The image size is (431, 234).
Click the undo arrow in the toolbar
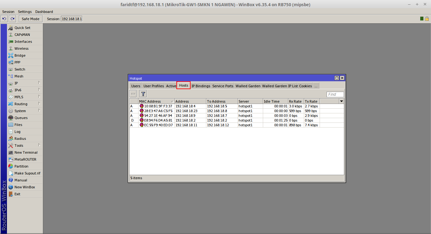[4, 19]
